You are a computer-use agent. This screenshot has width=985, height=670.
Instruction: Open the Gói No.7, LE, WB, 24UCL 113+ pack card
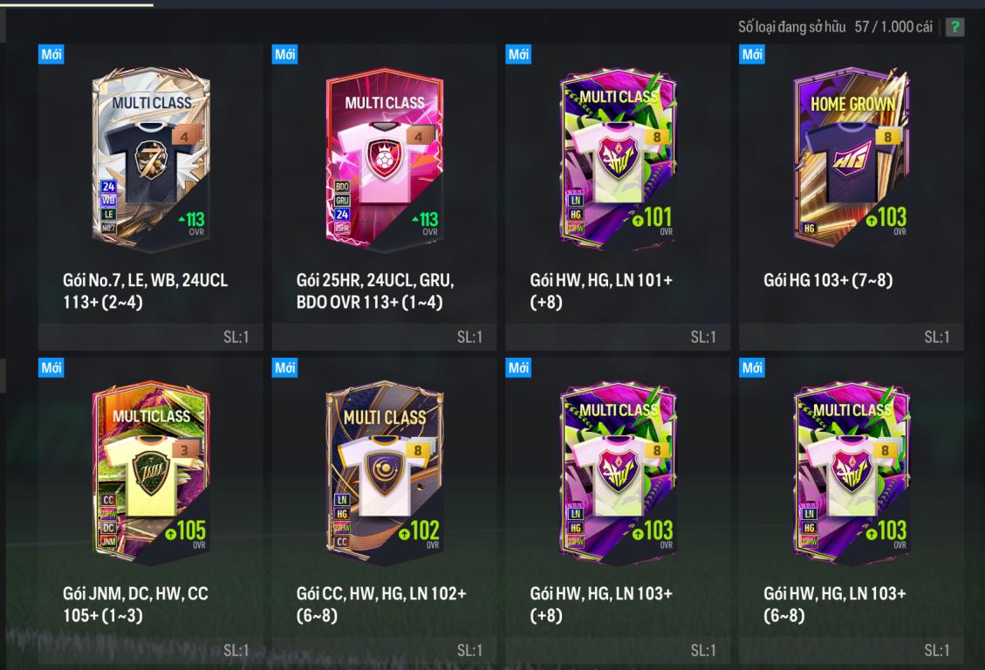151,197
